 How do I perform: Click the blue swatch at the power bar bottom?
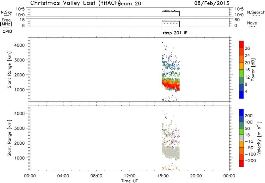[x=241, y=95]
